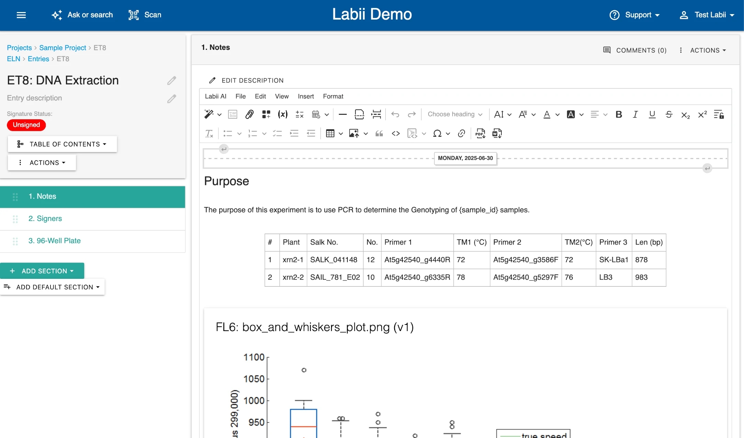
Task: Click the Scan QR code icon
Action: [133, 15]
